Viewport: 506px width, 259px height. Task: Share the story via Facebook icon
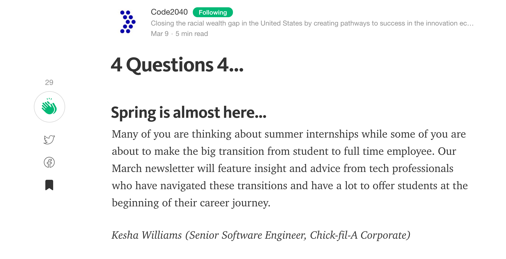point(49,162)
